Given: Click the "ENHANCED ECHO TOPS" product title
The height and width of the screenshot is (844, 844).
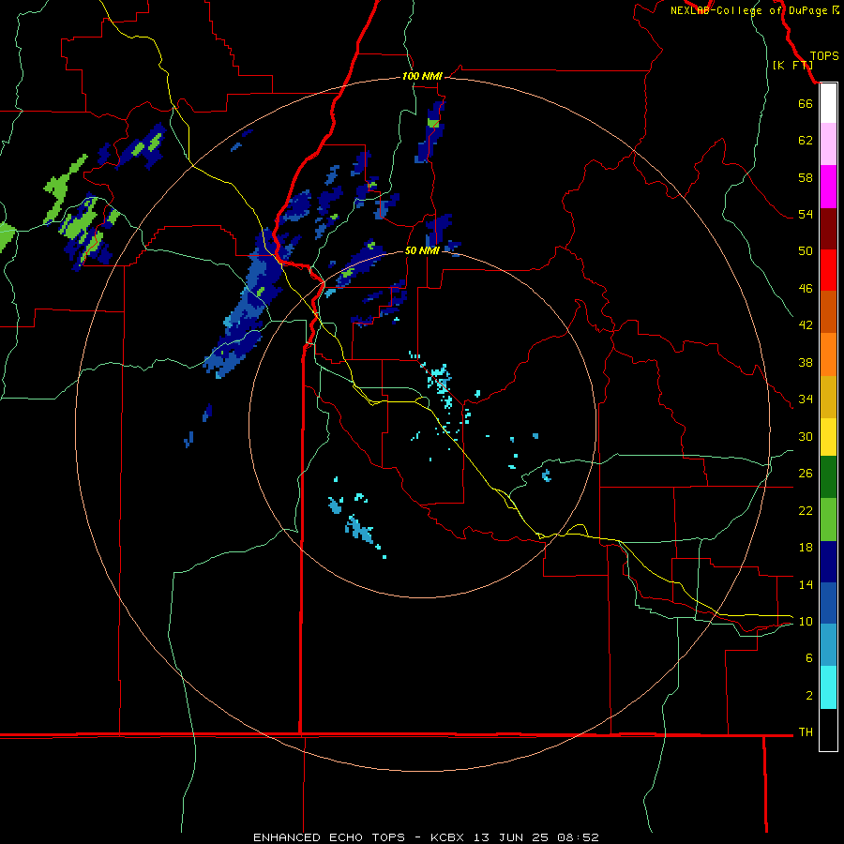Looking at the screenshot, I should [329, 837].
